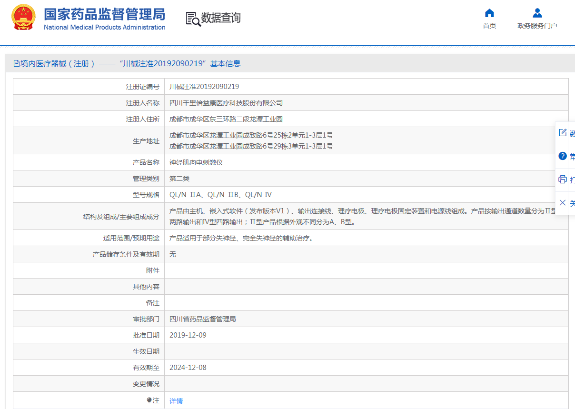575x409 pixels.
Task: Click the 政务服务门户 label
Action: click(x=537, y=26)
